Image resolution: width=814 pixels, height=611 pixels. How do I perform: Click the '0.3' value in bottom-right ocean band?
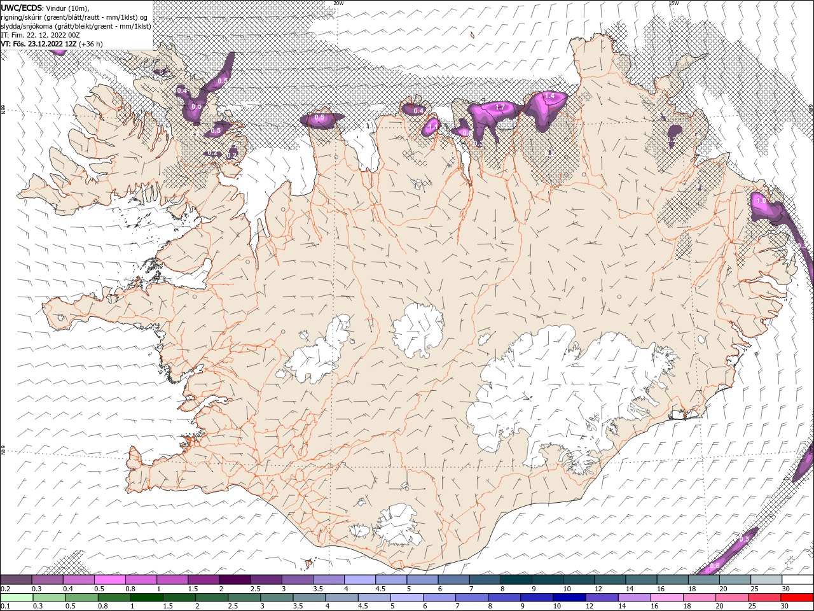pyautogui.click(x=745, y=539)
